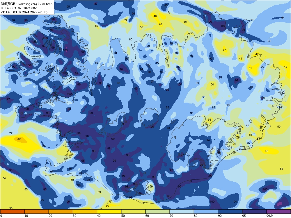This screenshot has width=291, height=218.
Task: Click the purple legend swatch above 99.9
Action: click(278, 212)
